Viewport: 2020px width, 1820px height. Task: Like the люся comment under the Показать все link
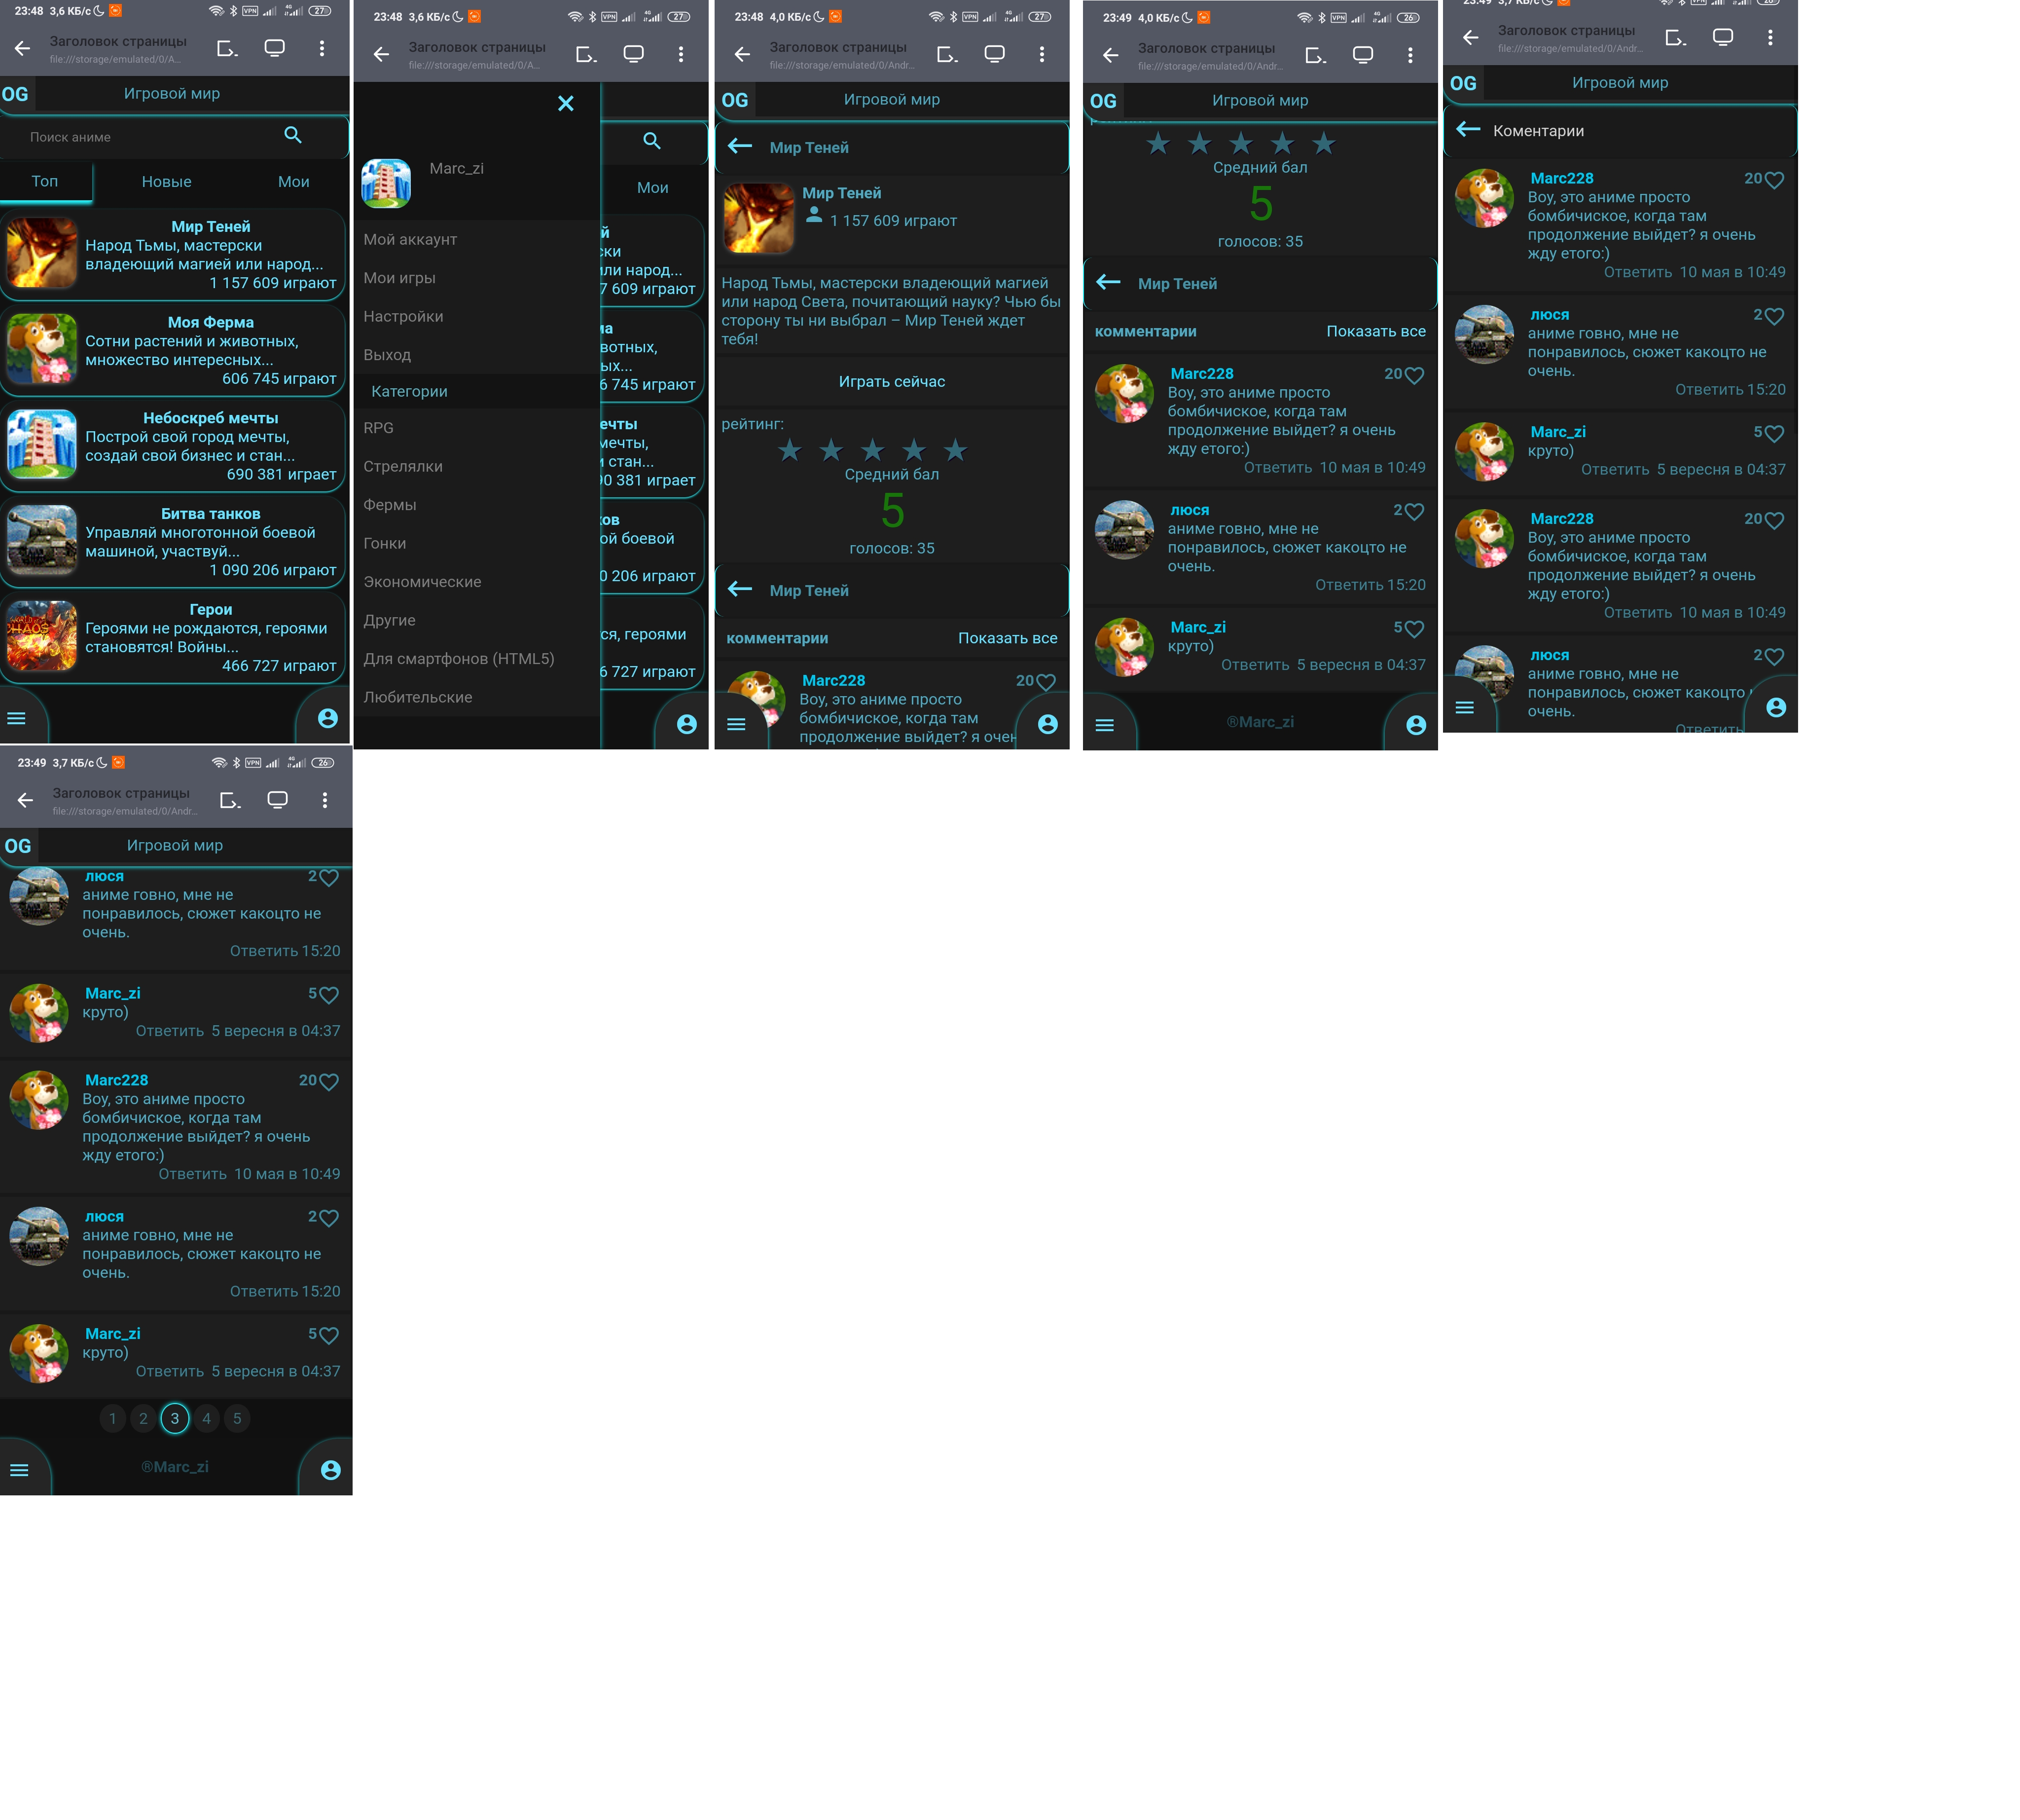click(1413, 513)
